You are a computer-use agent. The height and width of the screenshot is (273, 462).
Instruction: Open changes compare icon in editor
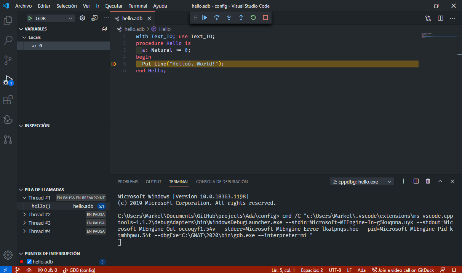428,18
